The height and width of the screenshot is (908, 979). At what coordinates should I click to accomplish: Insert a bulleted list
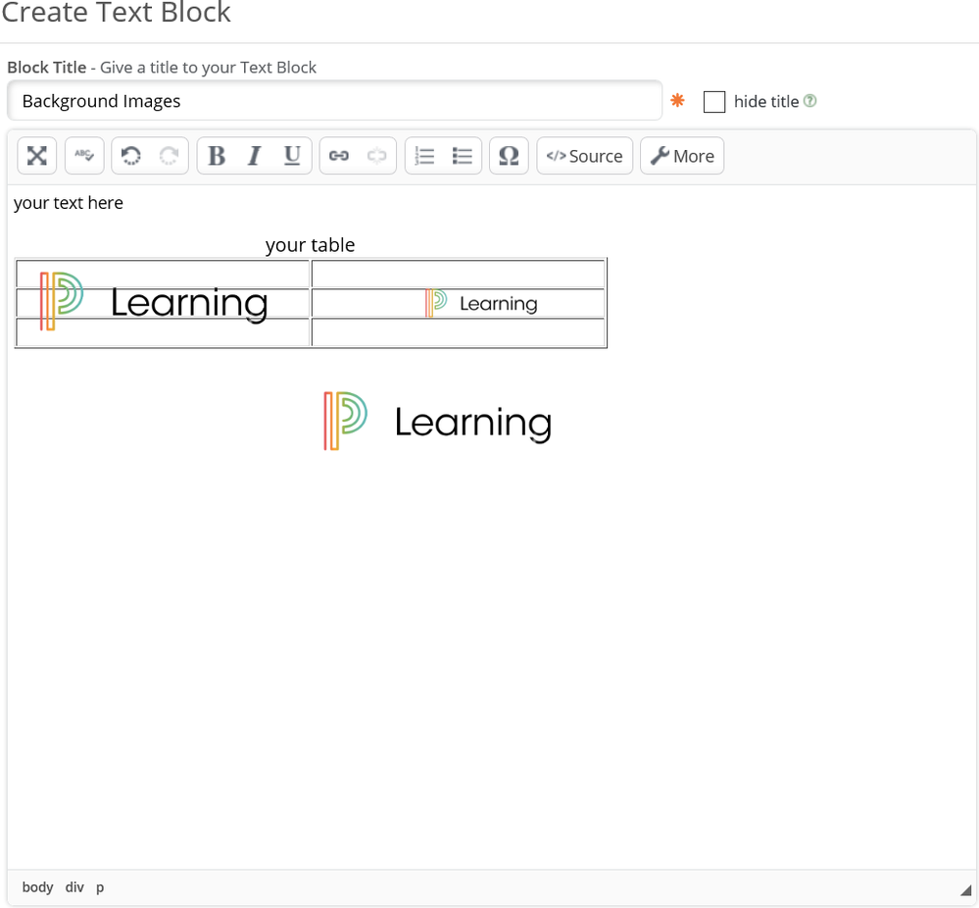pyautogui.click(x=462, y=156)
